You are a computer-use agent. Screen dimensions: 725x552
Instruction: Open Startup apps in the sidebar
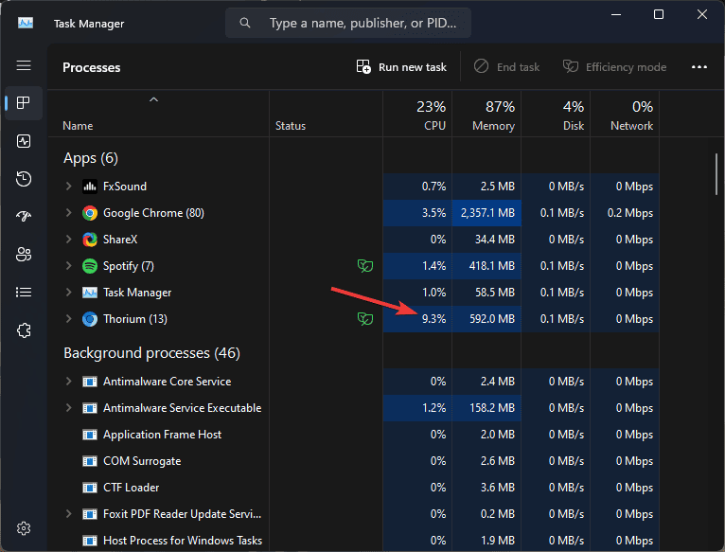pos(24,216)
